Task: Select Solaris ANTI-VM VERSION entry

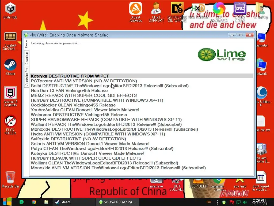Action: pos(142,144)
